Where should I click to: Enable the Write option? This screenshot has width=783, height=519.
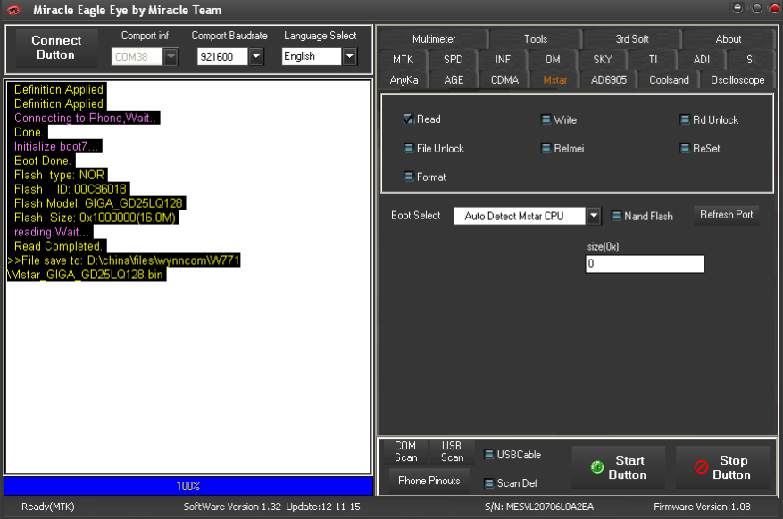click(546, 119)
